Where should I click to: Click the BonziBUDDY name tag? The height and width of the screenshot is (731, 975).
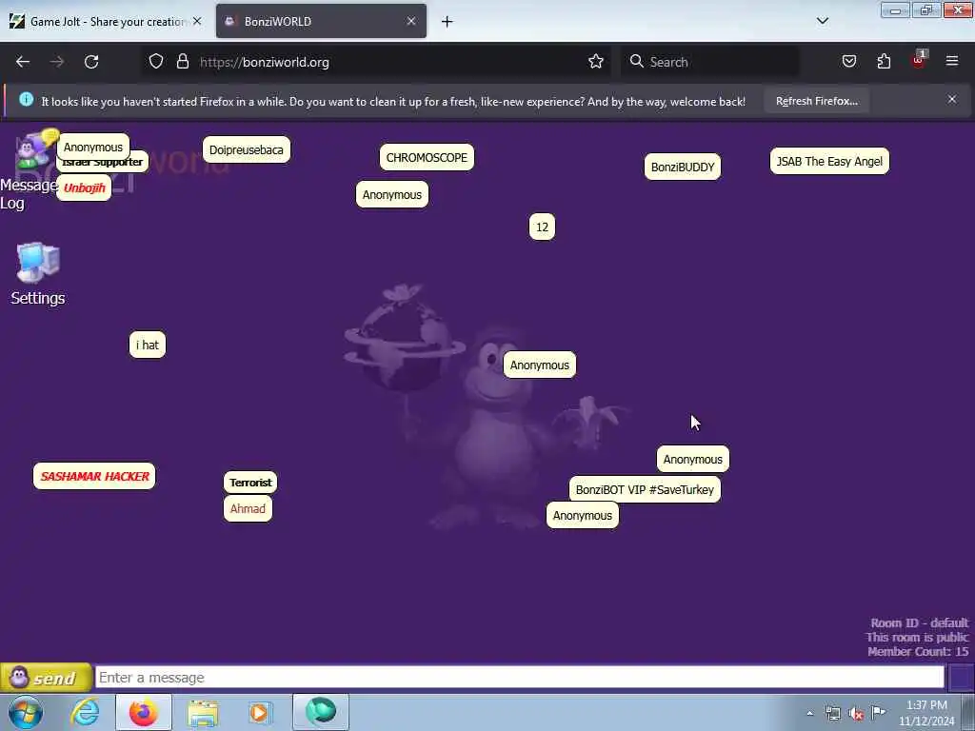click(683, 167)
